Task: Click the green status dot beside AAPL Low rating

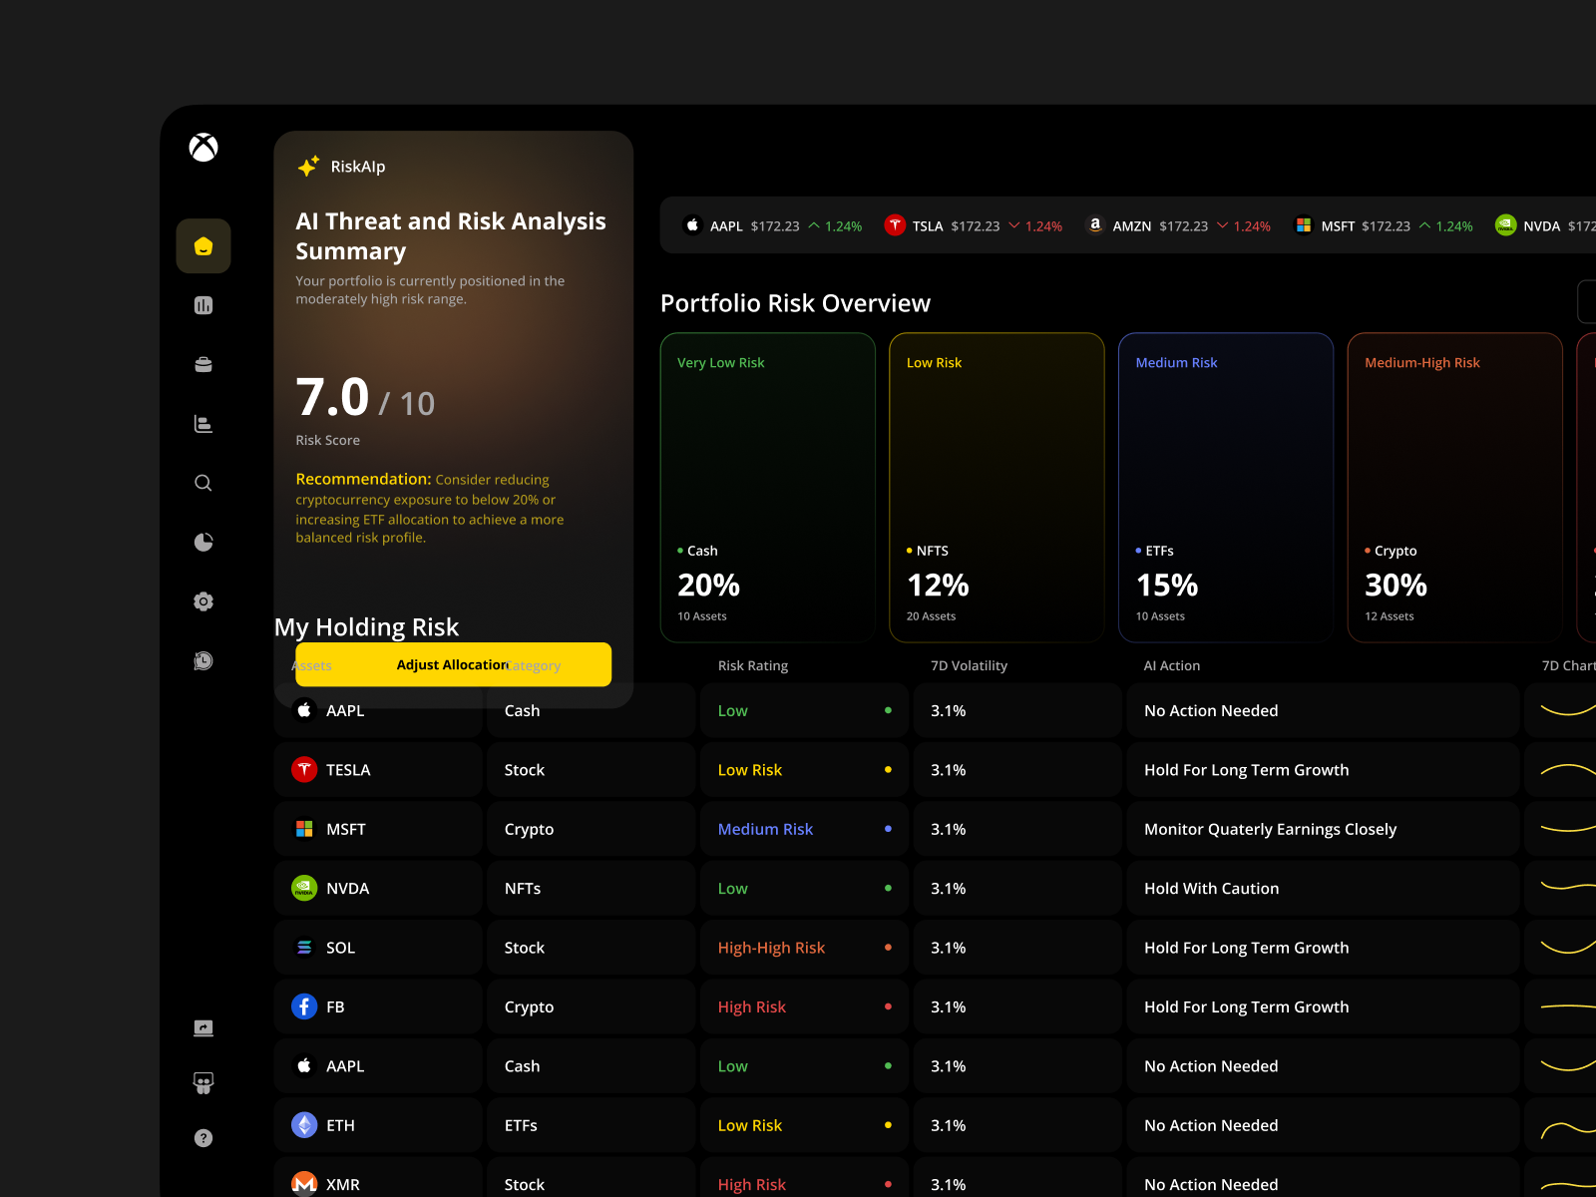Action: [x=888, y=710]
